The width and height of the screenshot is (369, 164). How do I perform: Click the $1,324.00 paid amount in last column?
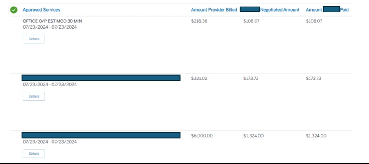coord(316,136)
